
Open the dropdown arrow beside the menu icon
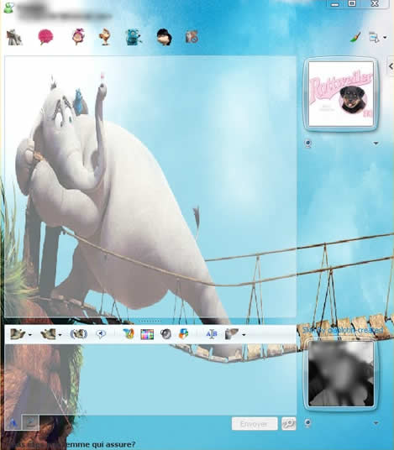385,37
